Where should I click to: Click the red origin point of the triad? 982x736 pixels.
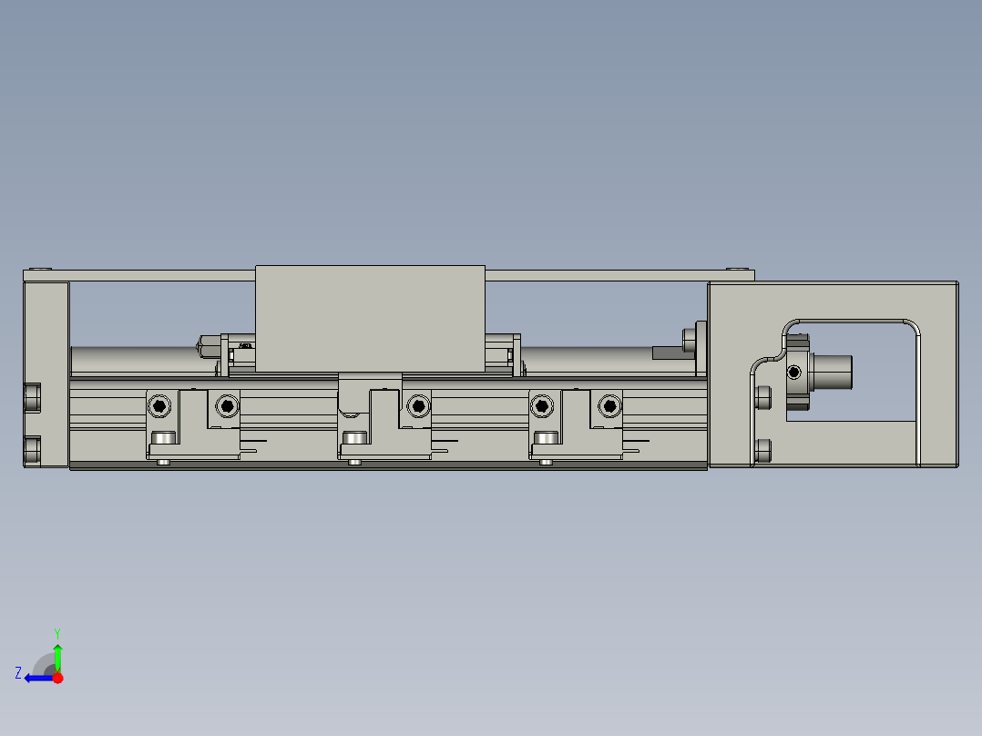coord(57,676)
